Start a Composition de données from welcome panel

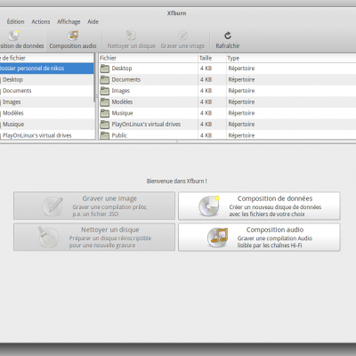259,206
